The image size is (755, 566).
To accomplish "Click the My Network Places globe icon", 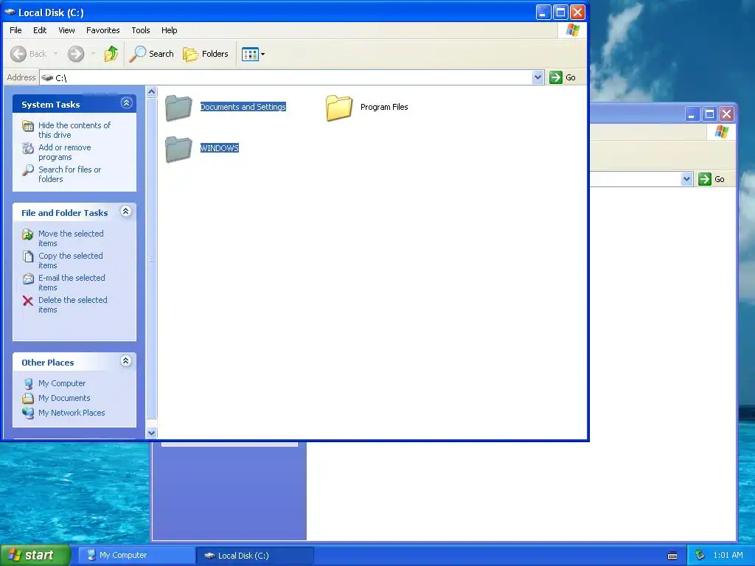I will pos(28,413).
